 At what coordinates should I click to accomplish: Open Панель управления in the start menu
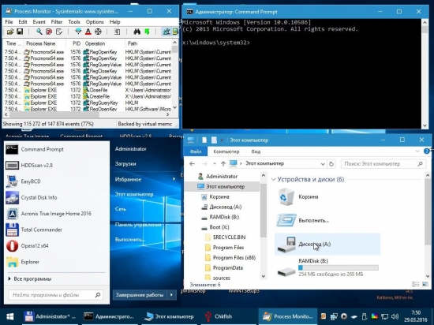[138, 225]
